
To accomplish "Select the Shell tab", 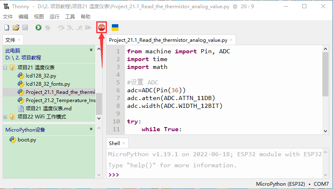I will pos(114,143).
